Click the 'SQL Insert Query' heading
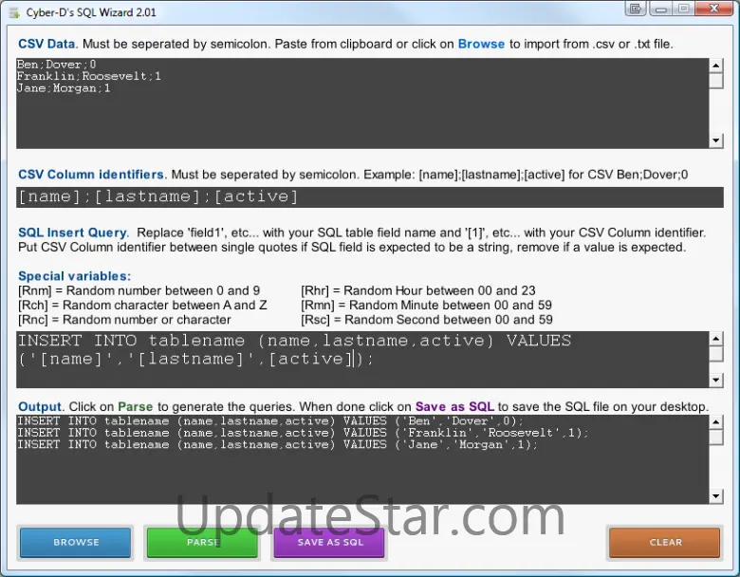 [x=72, y=233]
